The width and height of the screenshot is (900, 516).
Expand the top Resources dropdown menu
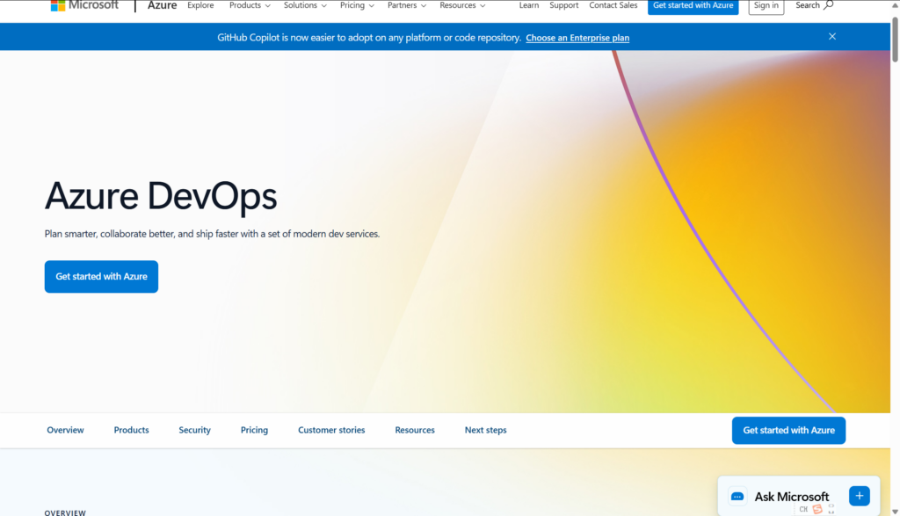(x=462, y=5)
